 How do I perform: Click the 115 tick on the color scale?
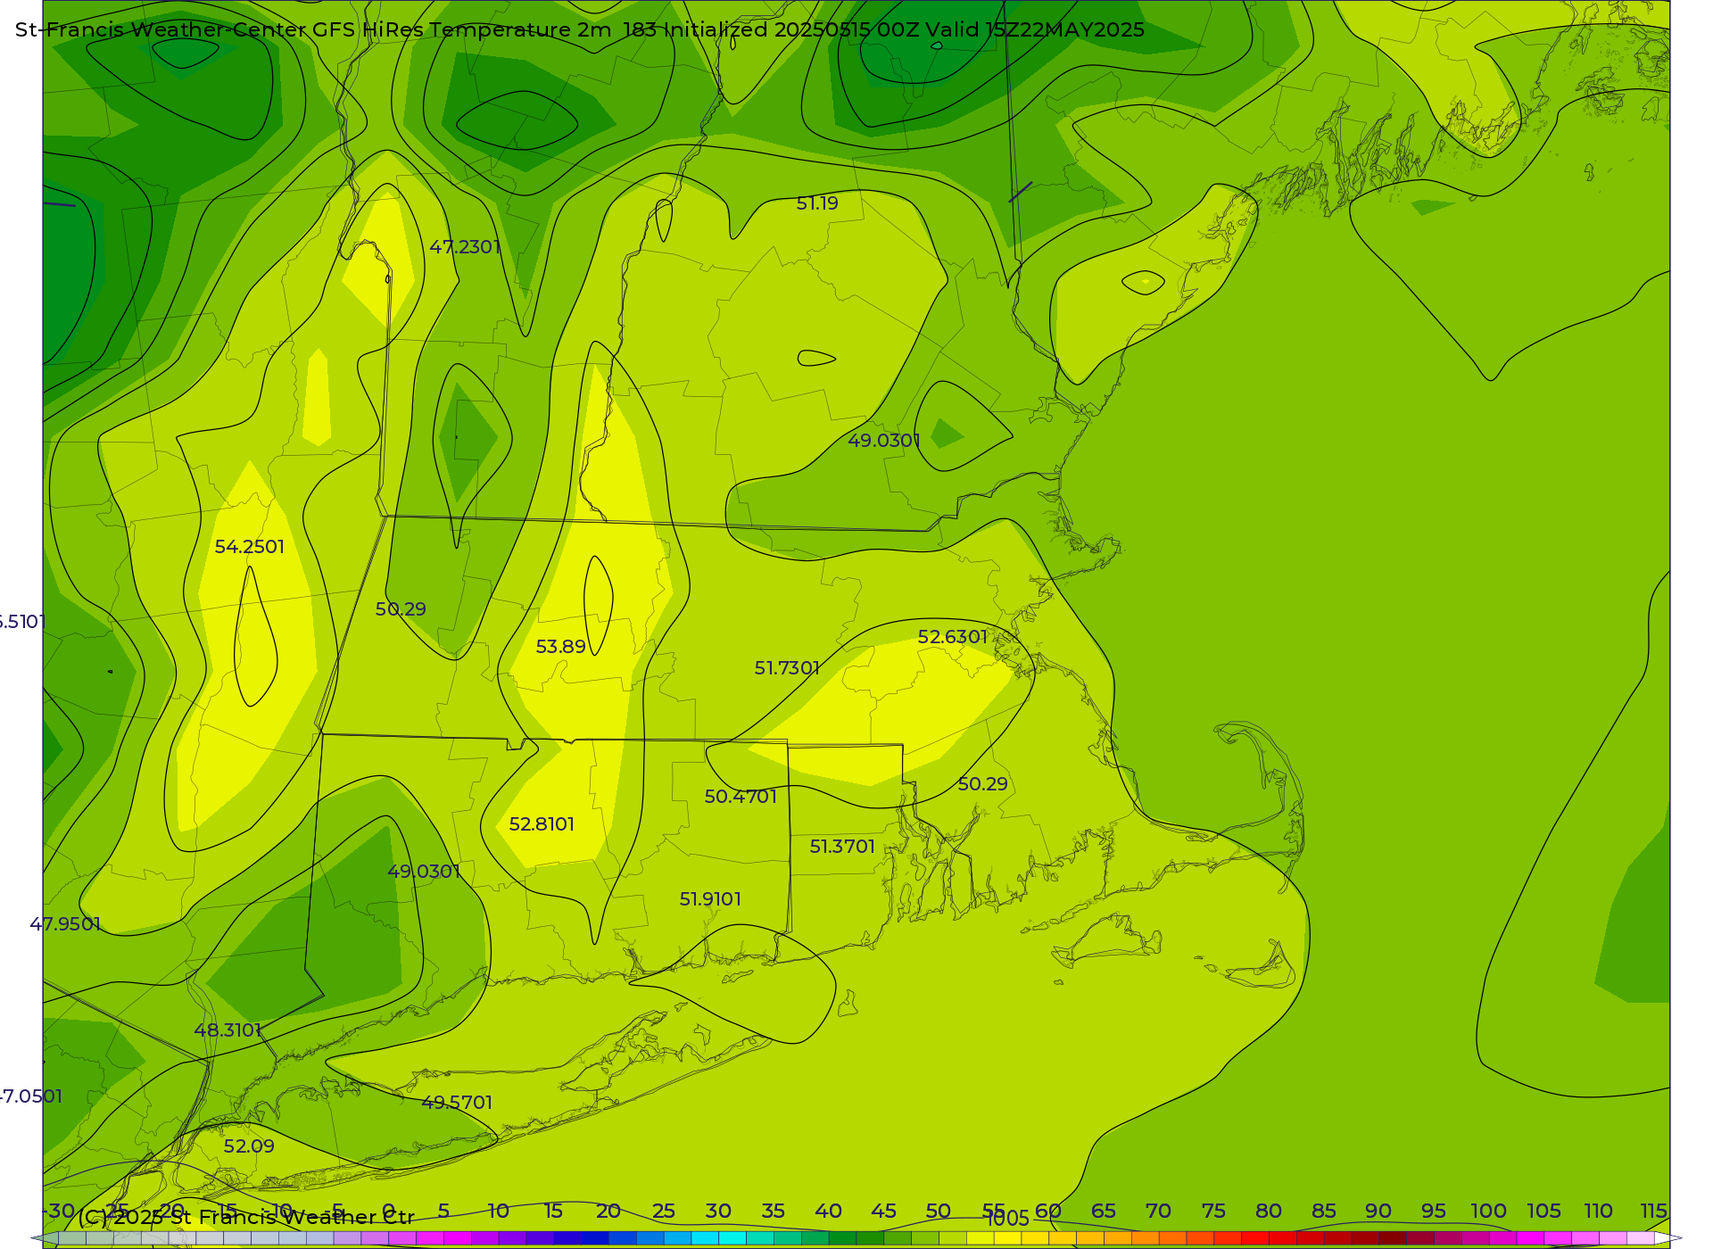(x=1654, y=1211)
